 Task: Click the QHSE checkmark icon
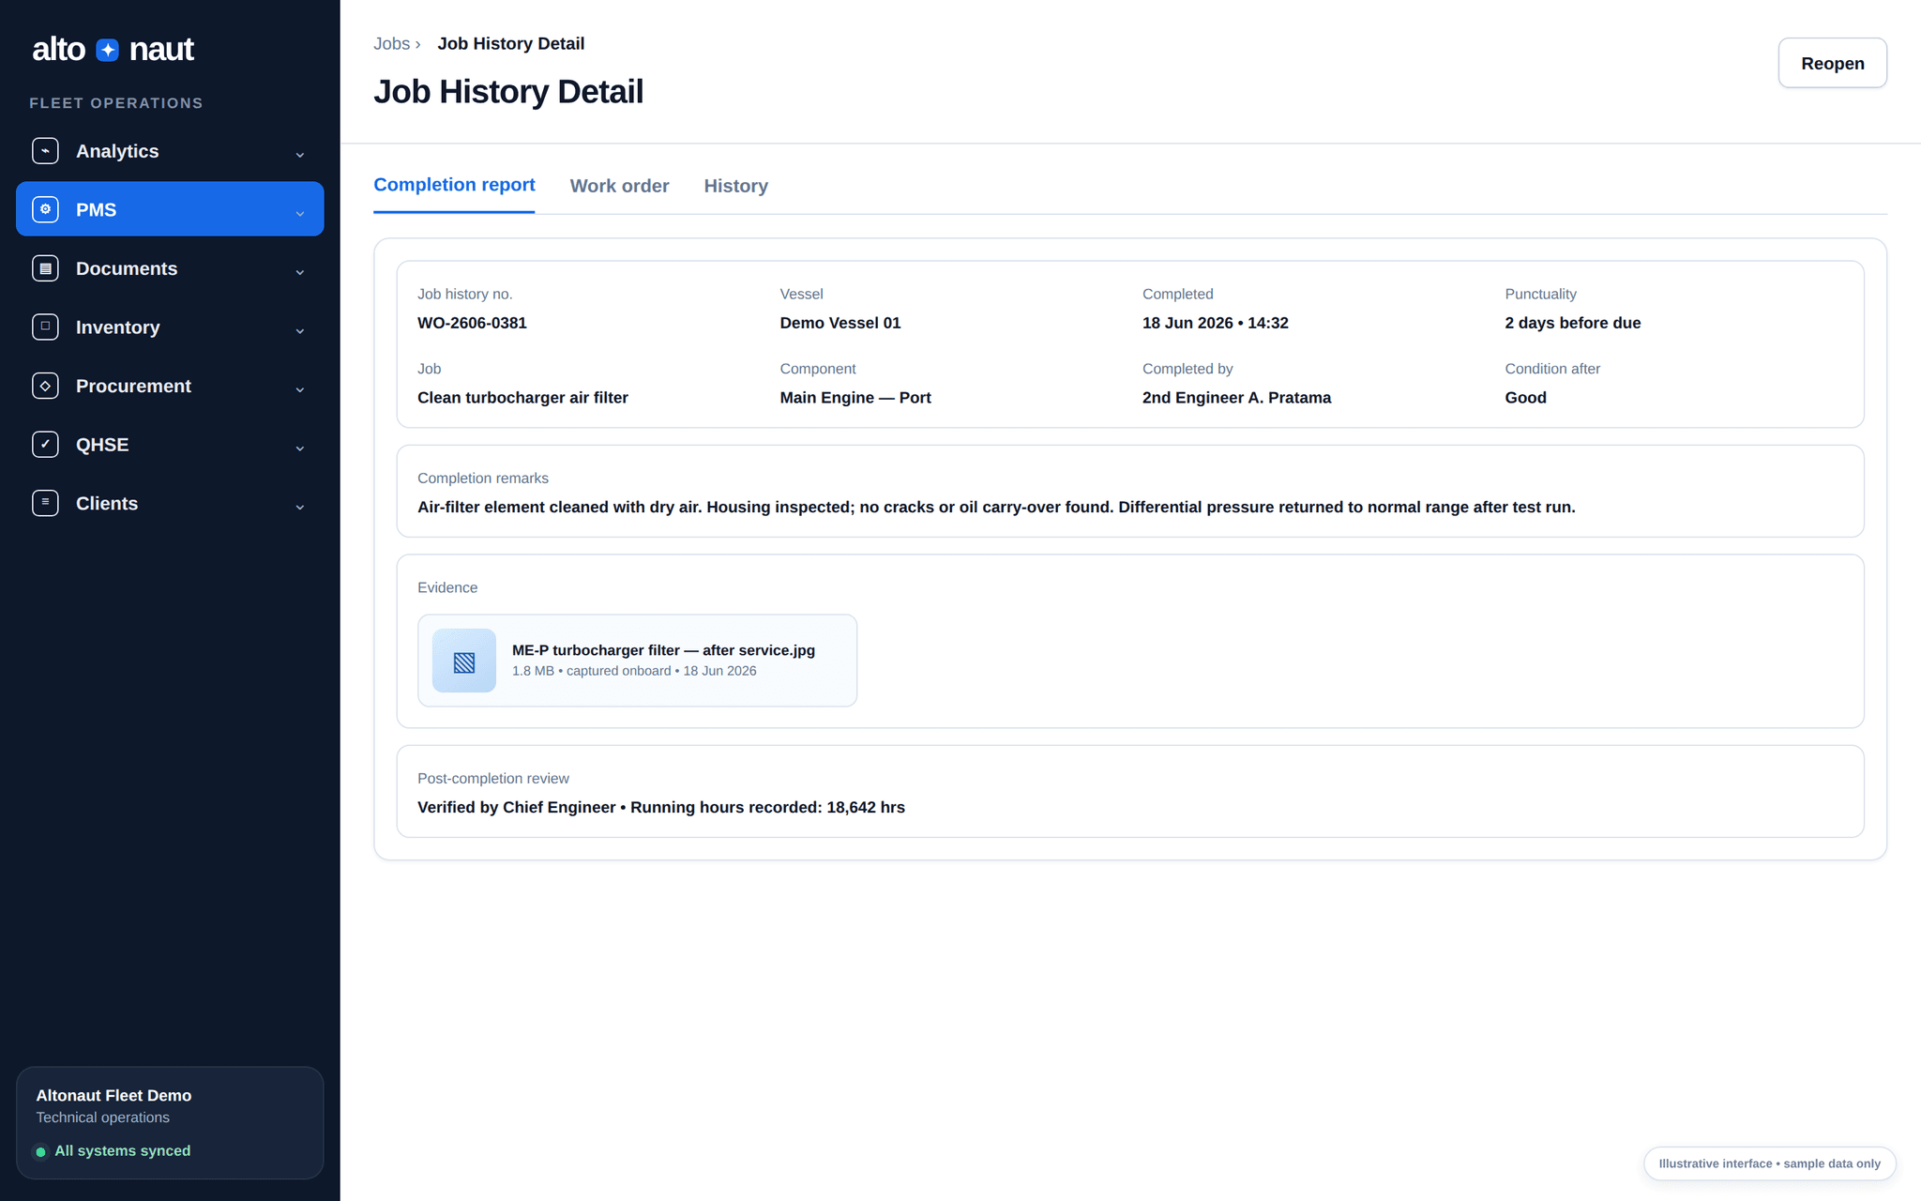tap(45, 445)
